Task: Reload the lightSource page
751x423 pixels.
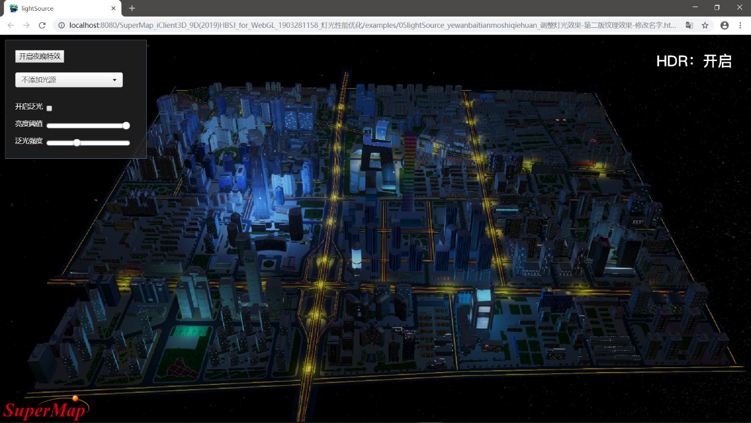Action: (x=42, y=25)
